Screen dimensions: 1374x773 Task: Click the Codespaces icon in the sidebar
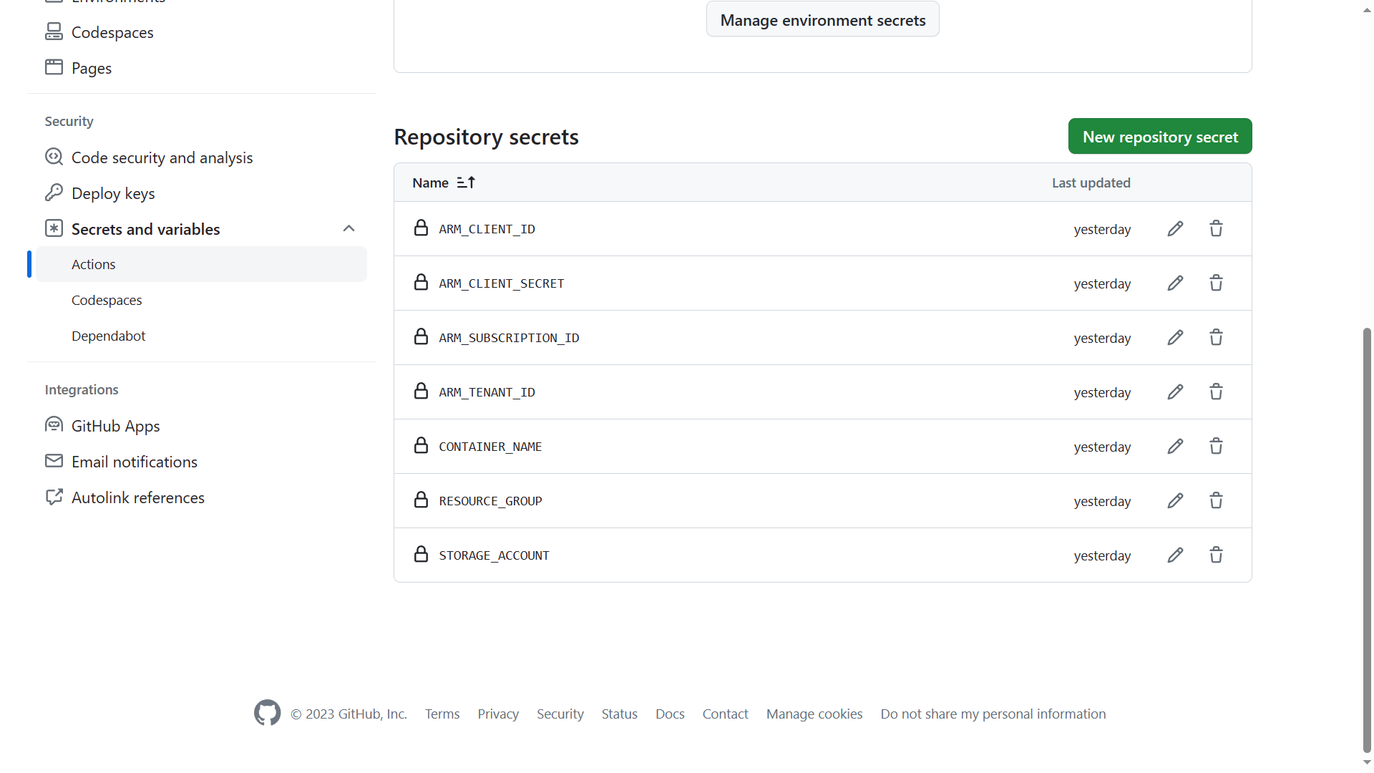click(x=54, y=31)
